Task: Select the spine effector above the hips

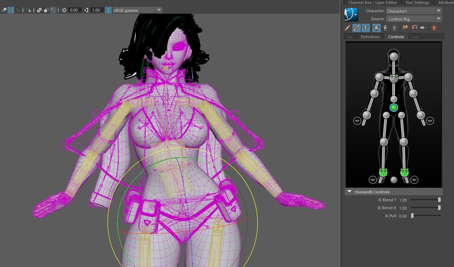Action: tap(394, 99)
